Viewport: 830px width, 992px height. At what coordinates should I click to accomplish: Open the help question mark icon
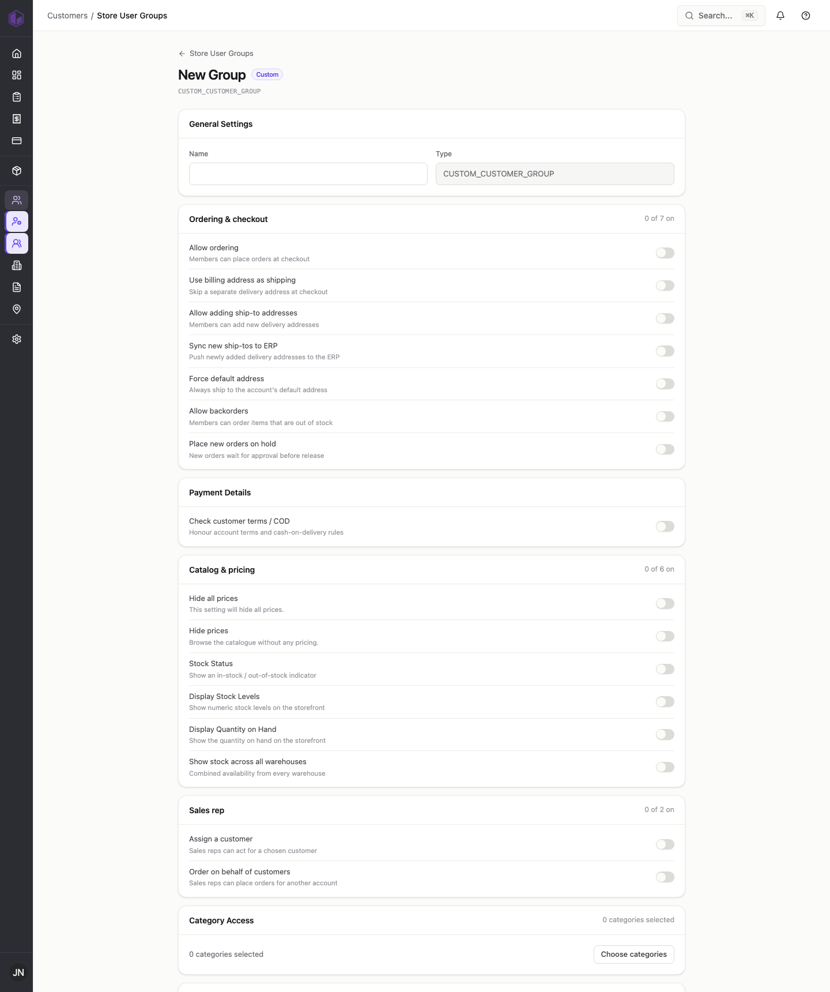806,16
